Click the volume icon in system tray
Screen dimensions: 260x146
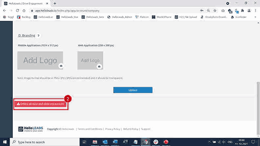224,142
